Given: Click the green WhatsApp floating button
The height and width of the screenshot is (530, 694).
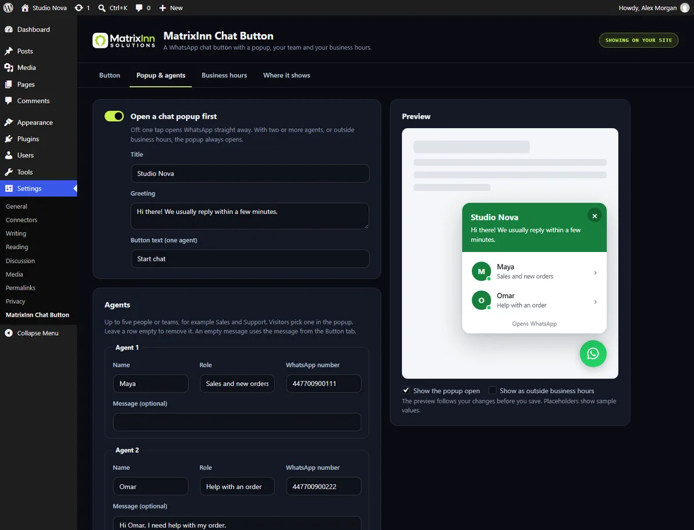Looking at the screenshot, I should tap(593, 353).
